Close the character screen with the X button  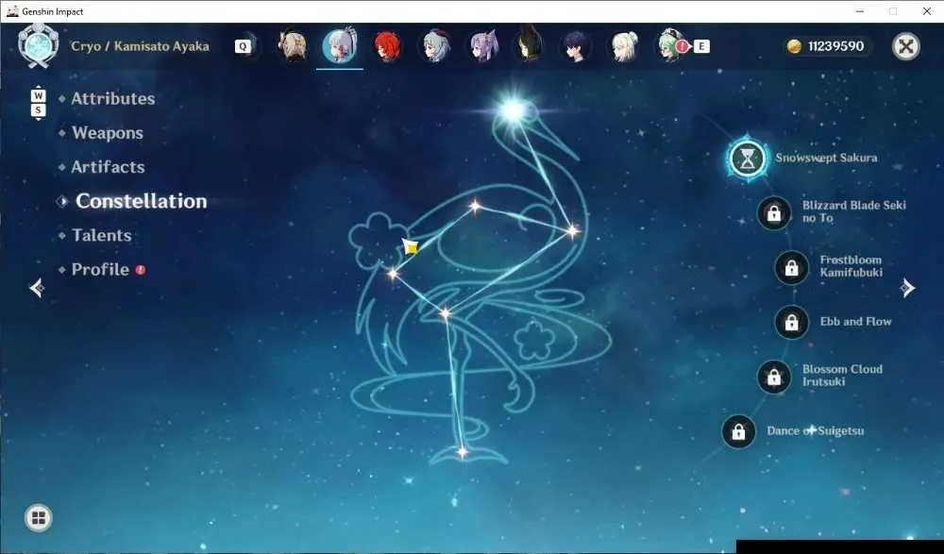tap(906, 46)
